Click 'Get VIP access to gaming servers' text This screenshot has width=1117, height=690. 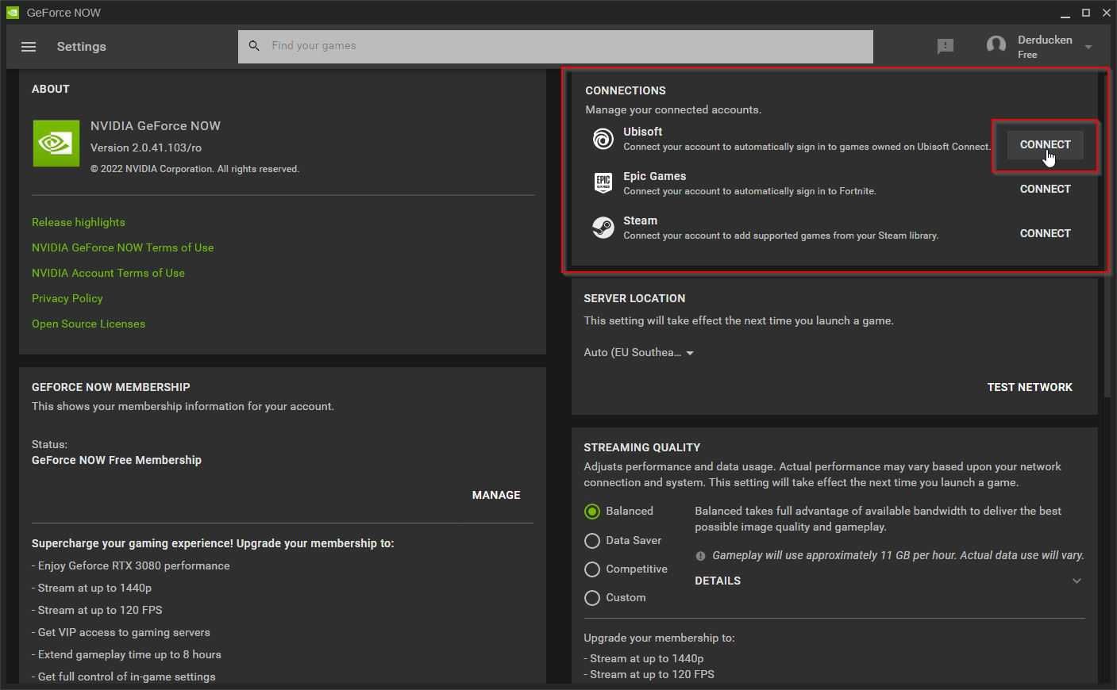121,633
